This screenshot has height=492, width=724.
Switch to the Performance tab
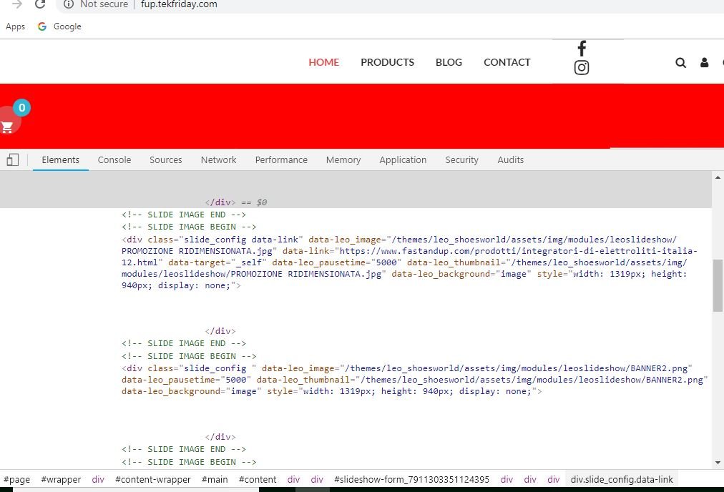tap(281, 159)
